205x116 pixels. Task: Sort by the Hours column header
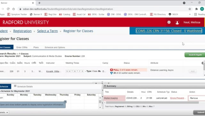pyautogui.click(x=27, y=63)
